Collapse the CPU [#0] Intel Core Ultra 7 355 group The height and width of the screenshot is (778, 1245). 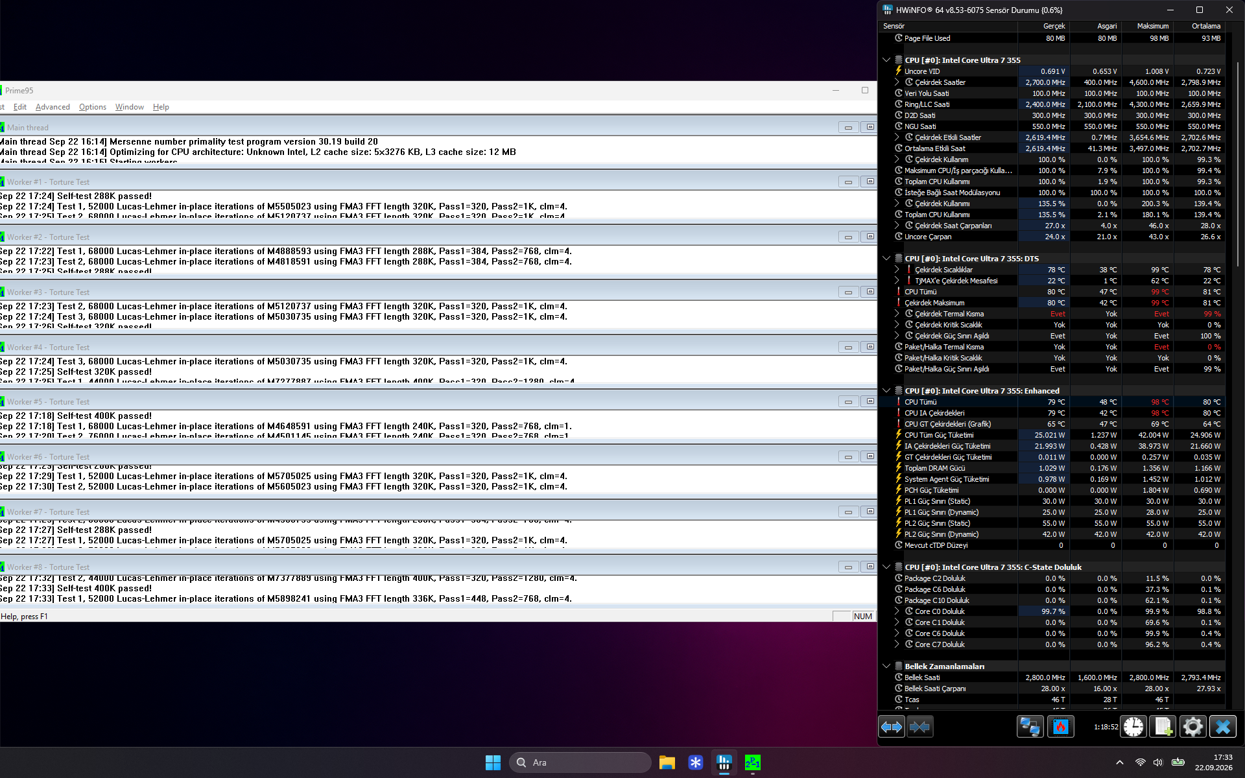886,60
